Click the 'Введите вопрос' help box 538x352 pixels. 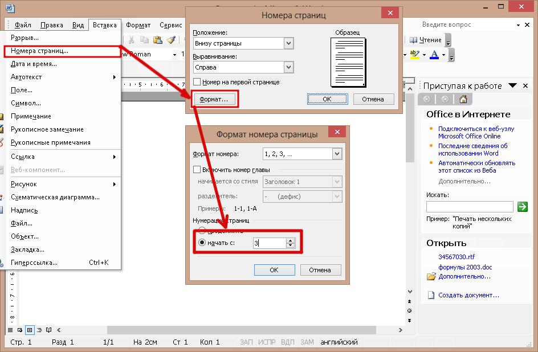[x=468, y=24]
